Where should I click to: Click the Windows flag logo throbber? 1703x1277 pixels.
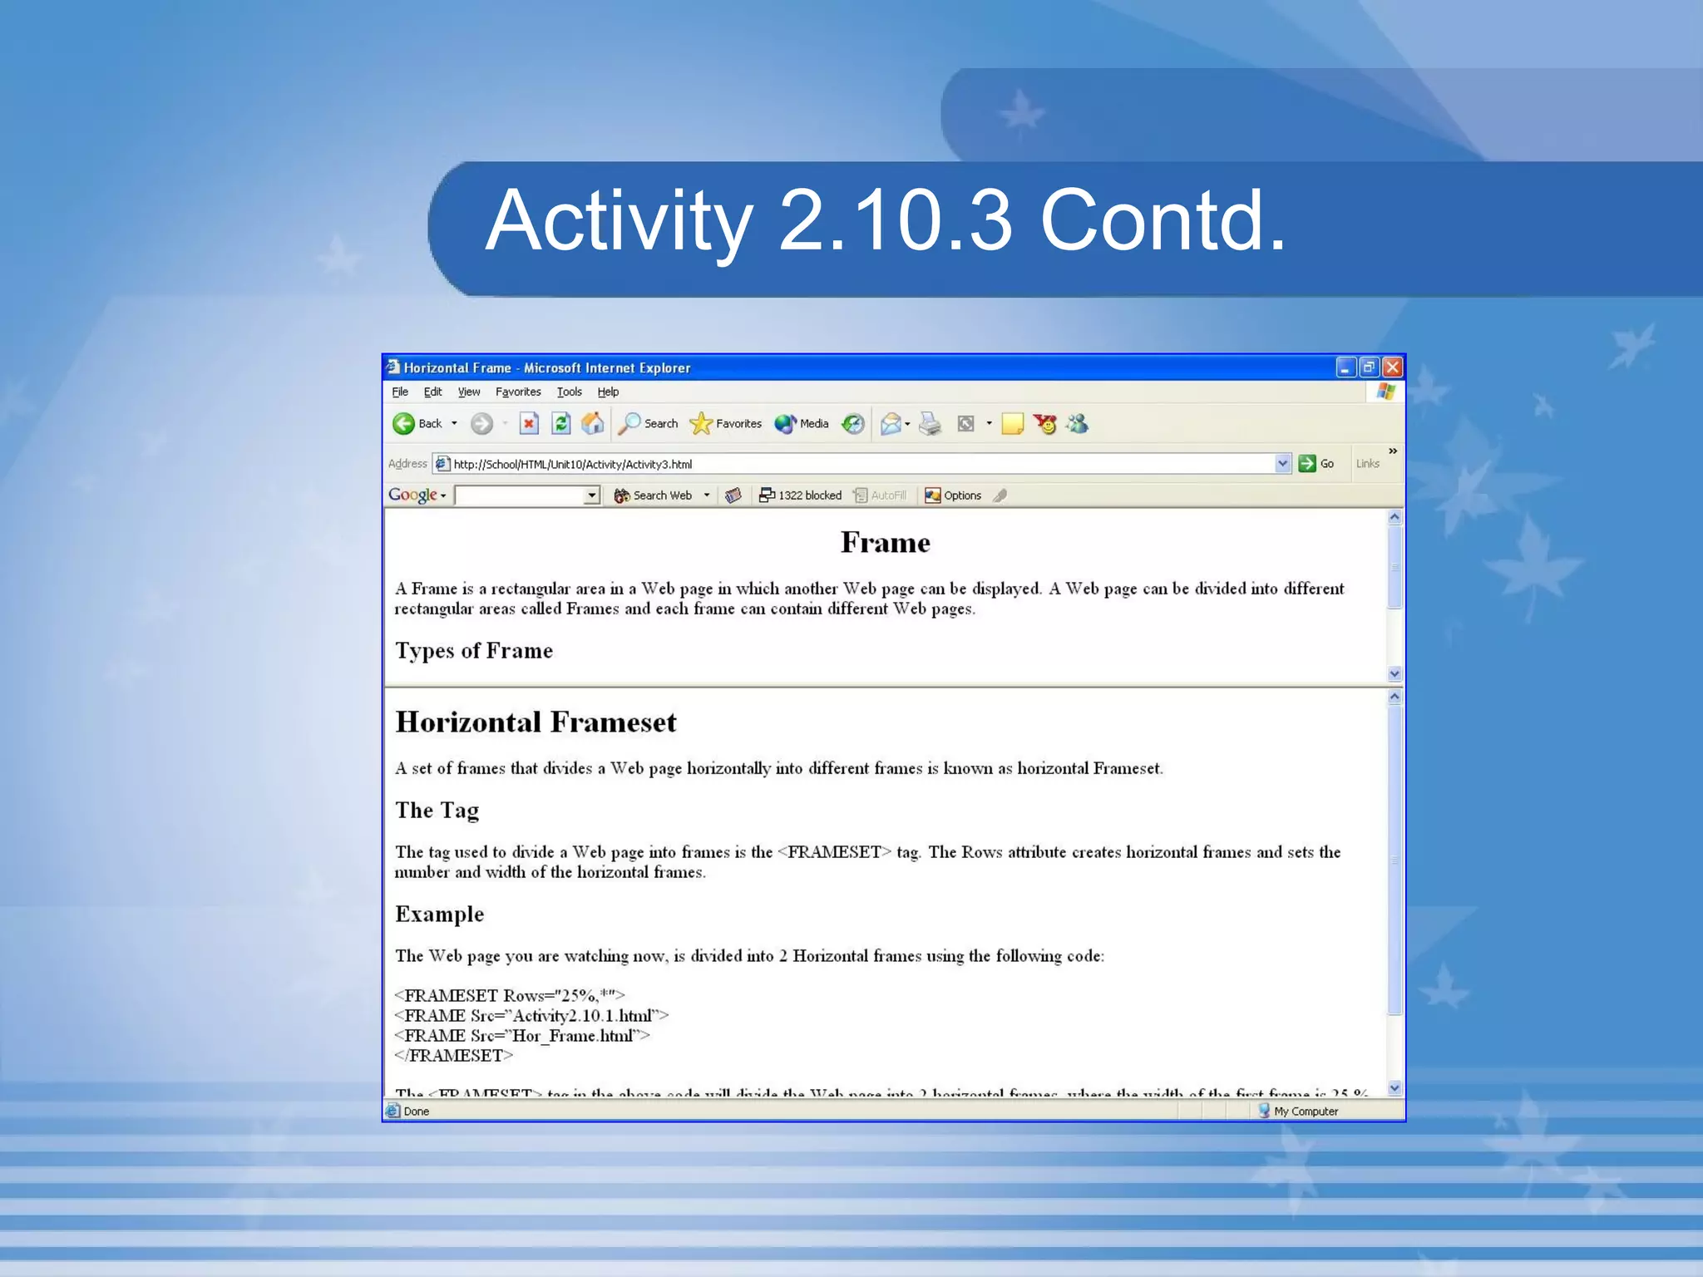[1385, 392]
